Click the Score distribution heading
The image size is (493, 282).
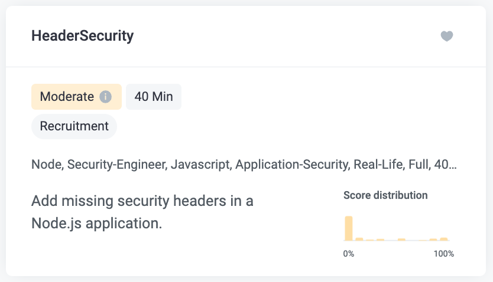point(385,195)
